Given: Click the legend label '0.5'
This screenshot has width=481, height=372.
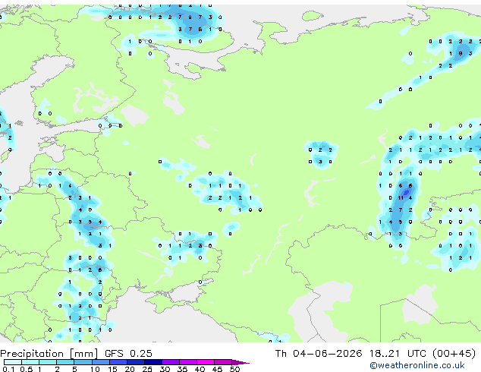Looking at the screenshot, I should (x=26, y=369).
